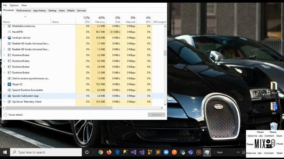The height and width of the screenshot is (159, 284).
Task: Switch to the App history tab
Action: [x=39, y=11]
